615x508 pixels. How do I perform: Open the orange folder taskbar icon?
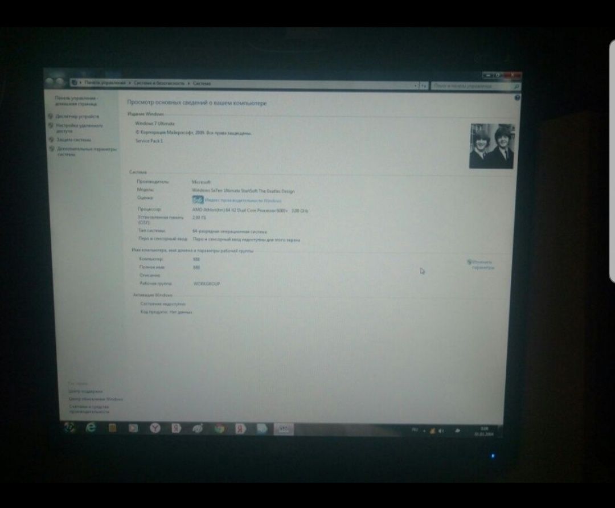coord(112,428)
